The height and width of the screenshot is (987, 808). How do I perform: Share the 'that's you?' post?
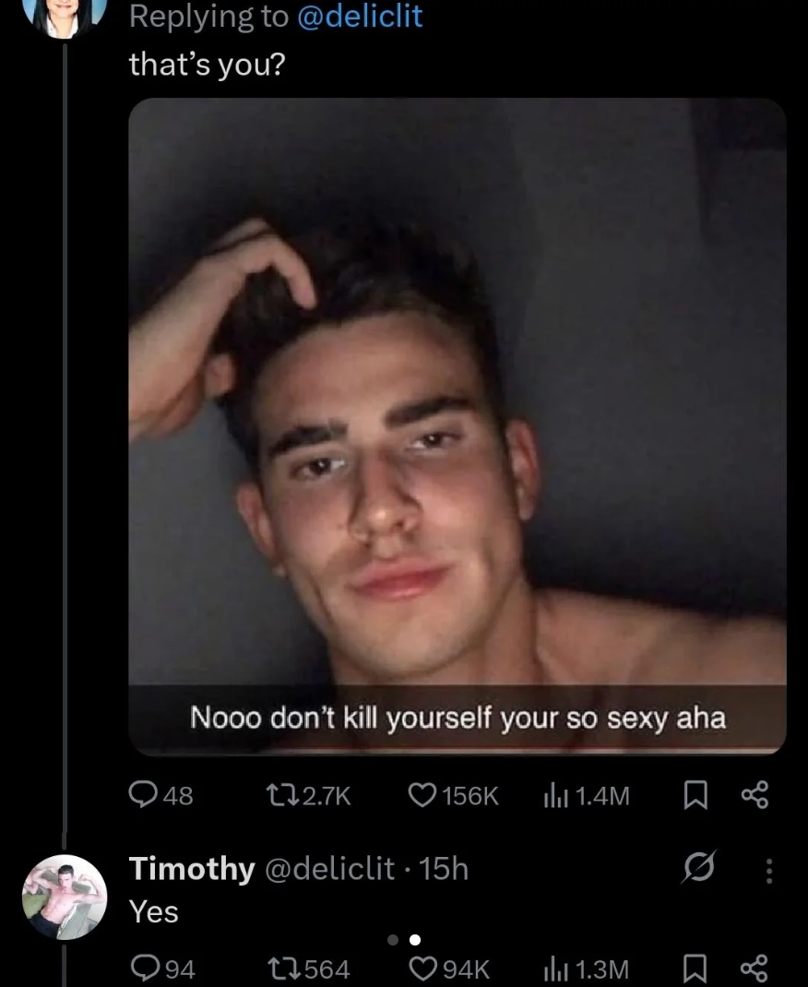coord(755,795)
